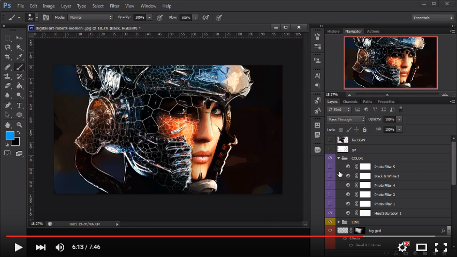Open the brush panel toggle icon
The width and height of the screenshot is (457, 257).
click(x=46, y=18)
